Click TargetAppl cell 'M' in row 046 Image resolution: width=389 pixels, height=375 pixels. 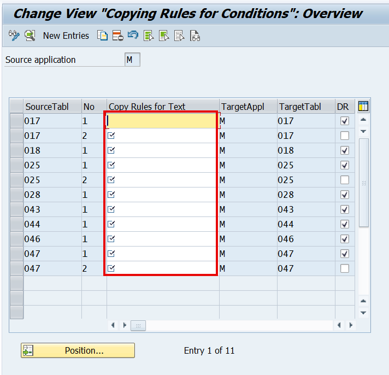[248, 239]
